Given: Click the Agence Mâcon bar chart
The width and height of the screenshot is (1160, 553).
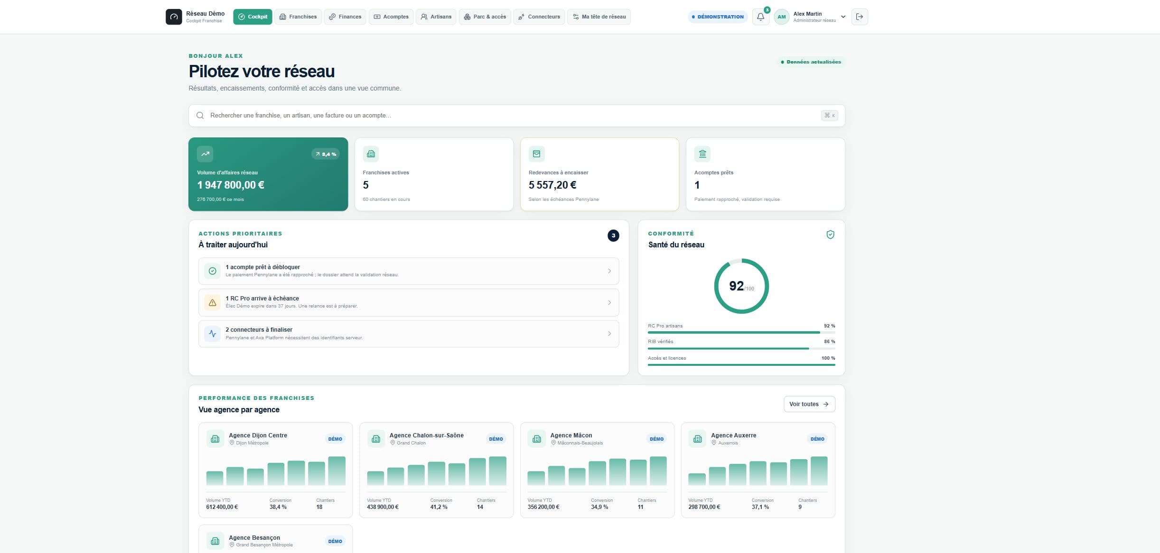Looking at the screenshot, I should pos(597,471).
